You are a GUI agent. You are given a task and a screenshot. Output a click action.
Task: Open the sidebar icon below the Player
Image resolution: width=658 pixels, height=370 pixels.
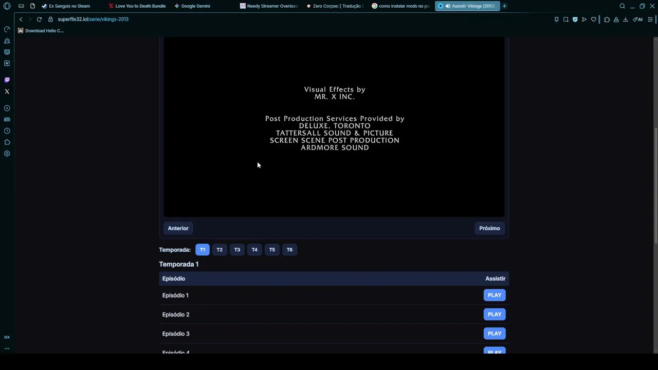click(7, 120)
